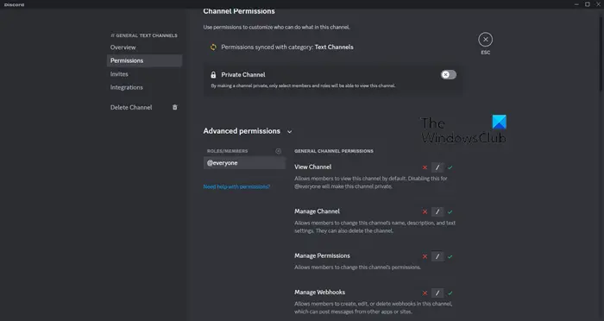Allow Manage Webhooks with the green check
604x321 pixels.
(x=450, y=293)
